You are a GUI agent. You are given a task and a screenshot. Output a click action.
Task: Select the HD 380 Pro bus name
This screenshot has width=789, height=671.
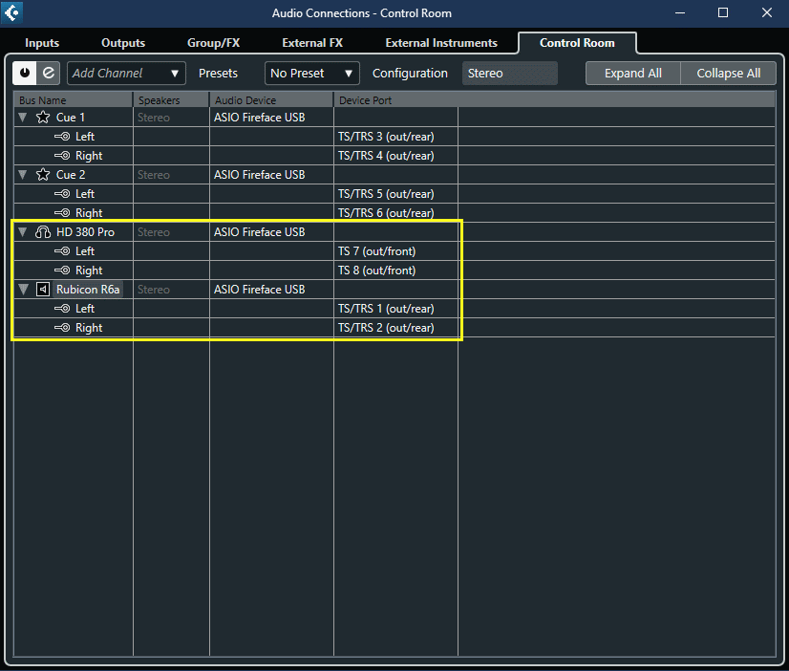pos(86,232)
